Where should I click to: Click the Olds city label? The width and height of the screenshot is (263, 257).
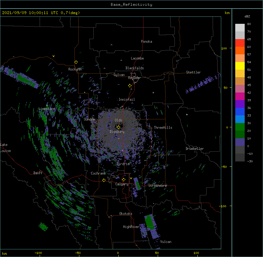[x=118, y=120]
